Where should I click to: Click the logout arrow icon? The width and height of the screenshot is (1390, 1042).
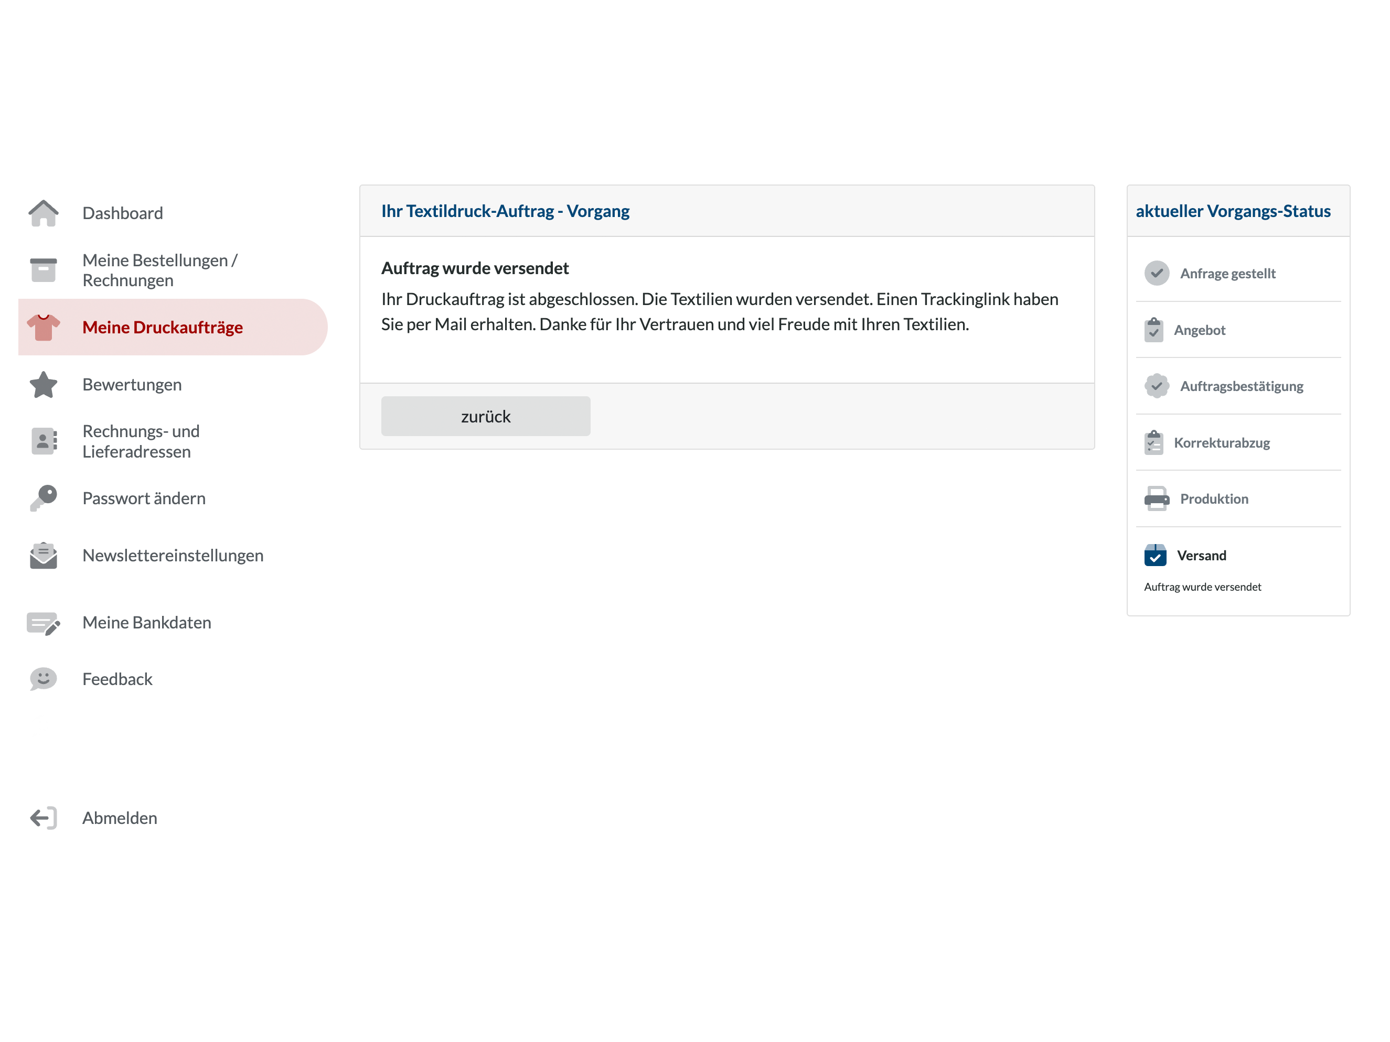pos(44,818)
